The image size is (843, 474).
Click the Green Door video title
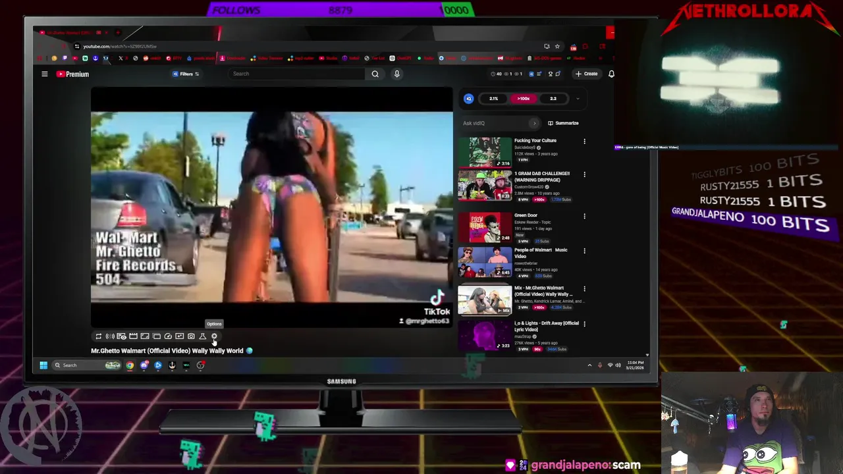(x=526, y=215)
